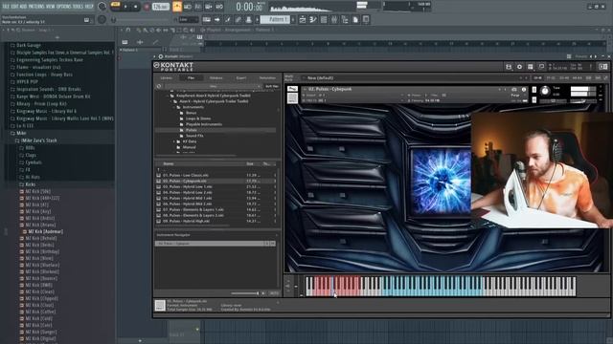Select the Bonus folder

pyautogui.click(x=192, y=113)
